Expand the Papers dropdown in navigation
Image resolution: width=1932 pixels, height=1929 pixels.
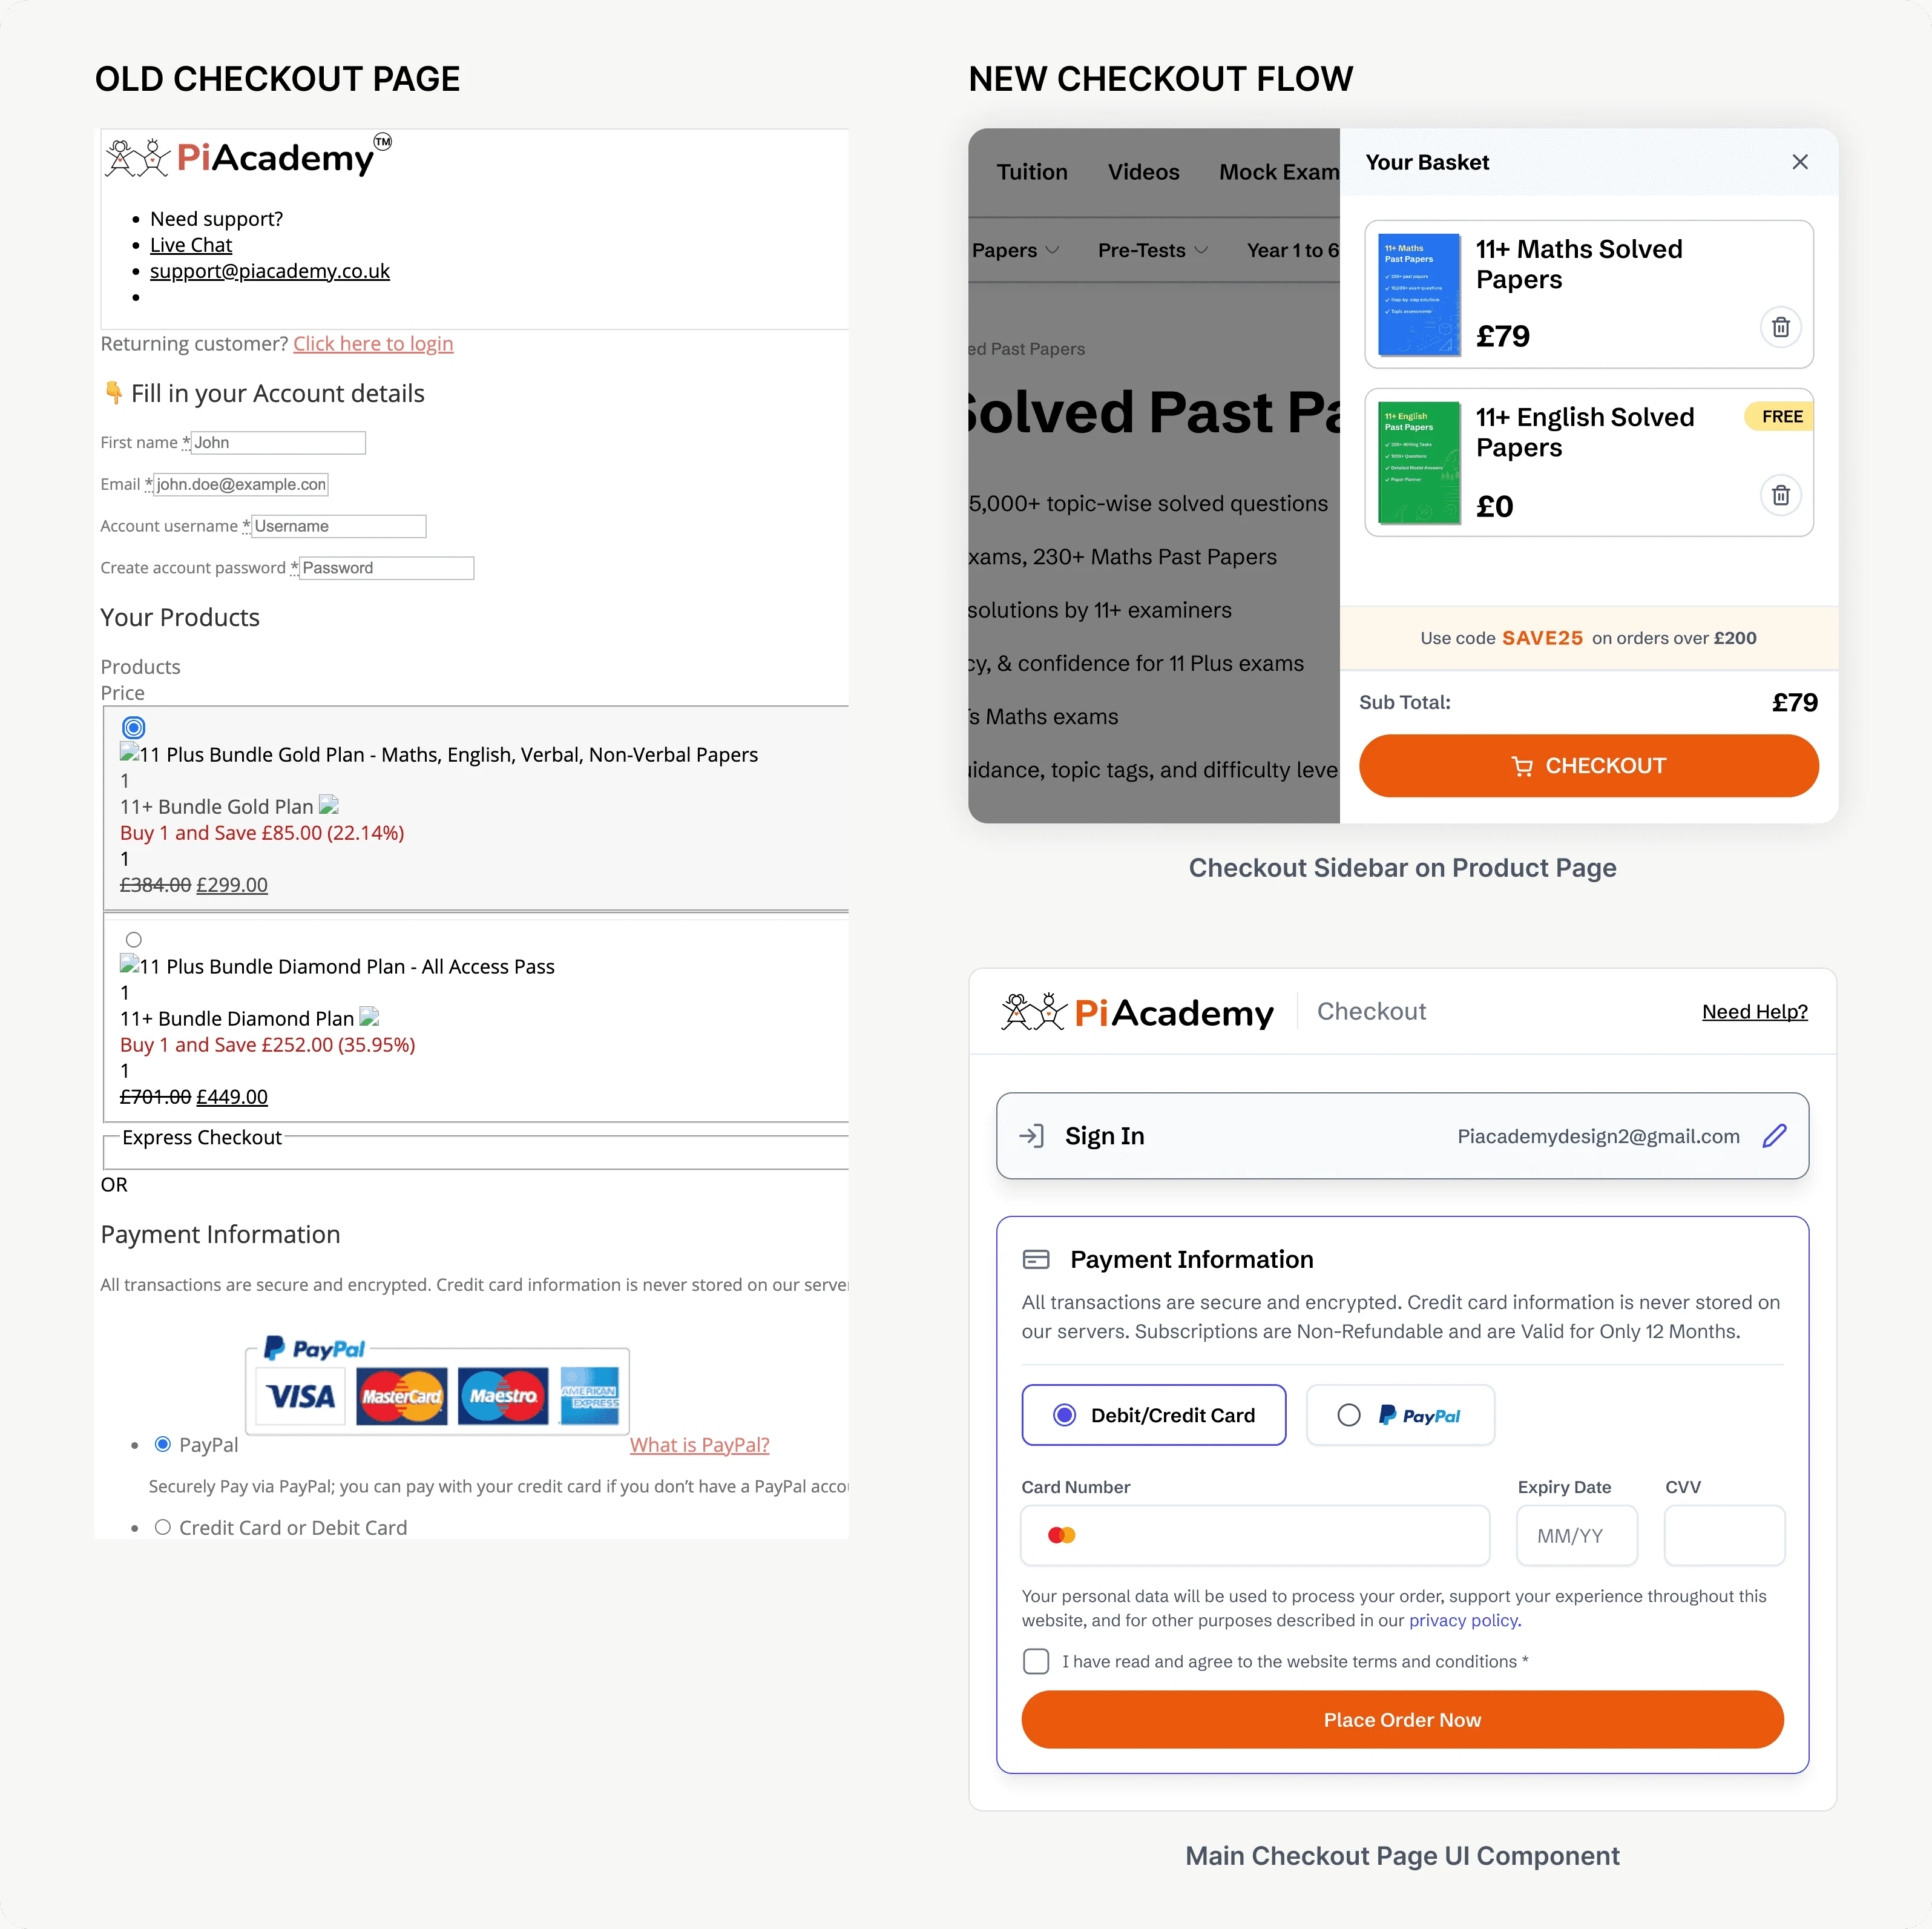[1015, 250]
